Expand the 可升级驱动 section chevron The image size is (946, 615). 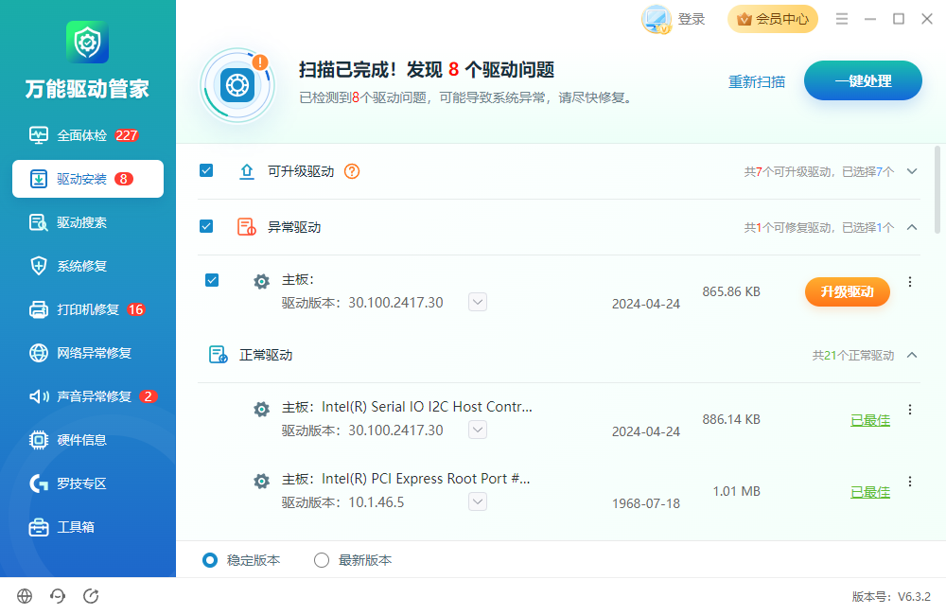(912, 171)
